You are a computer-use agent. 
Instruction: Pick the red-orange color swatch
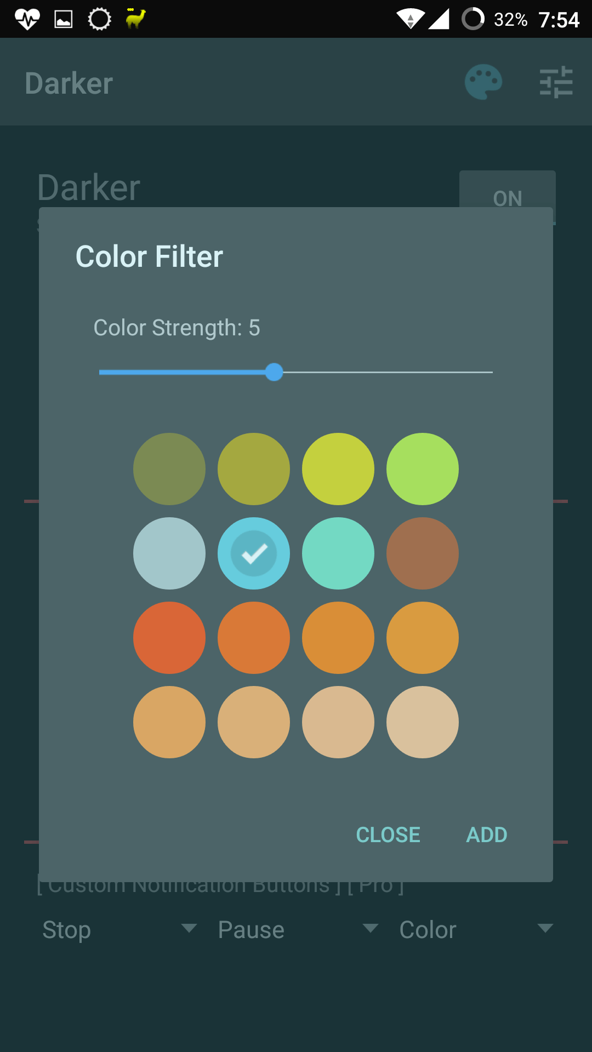169,638
